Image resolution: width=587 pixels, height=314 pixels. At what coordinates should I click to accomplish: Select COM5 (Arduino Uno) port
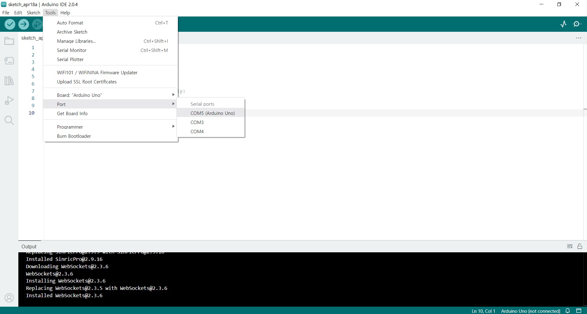coord(211,113)
